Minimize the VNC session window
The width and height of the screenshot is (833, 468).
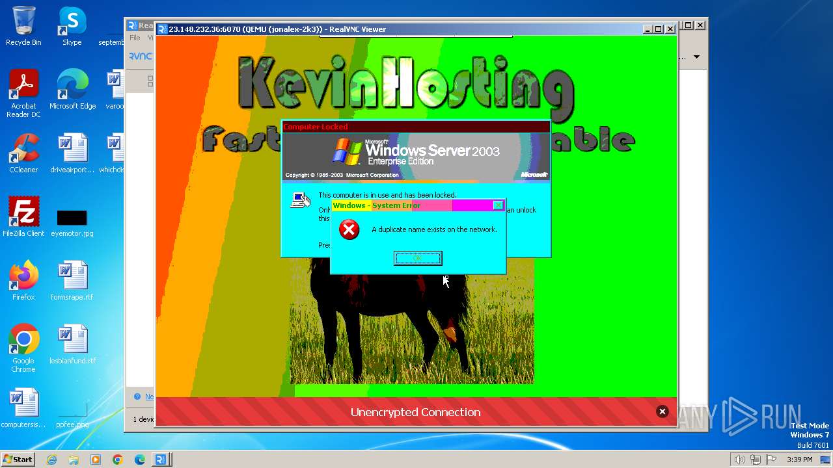648,29
